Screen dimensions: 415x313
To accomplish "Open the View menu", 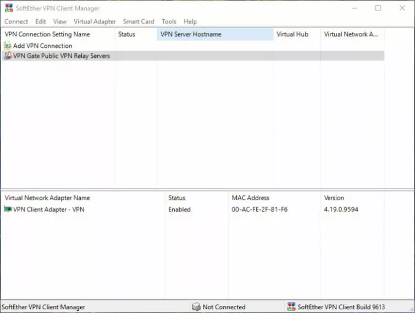I will point(60,21).
